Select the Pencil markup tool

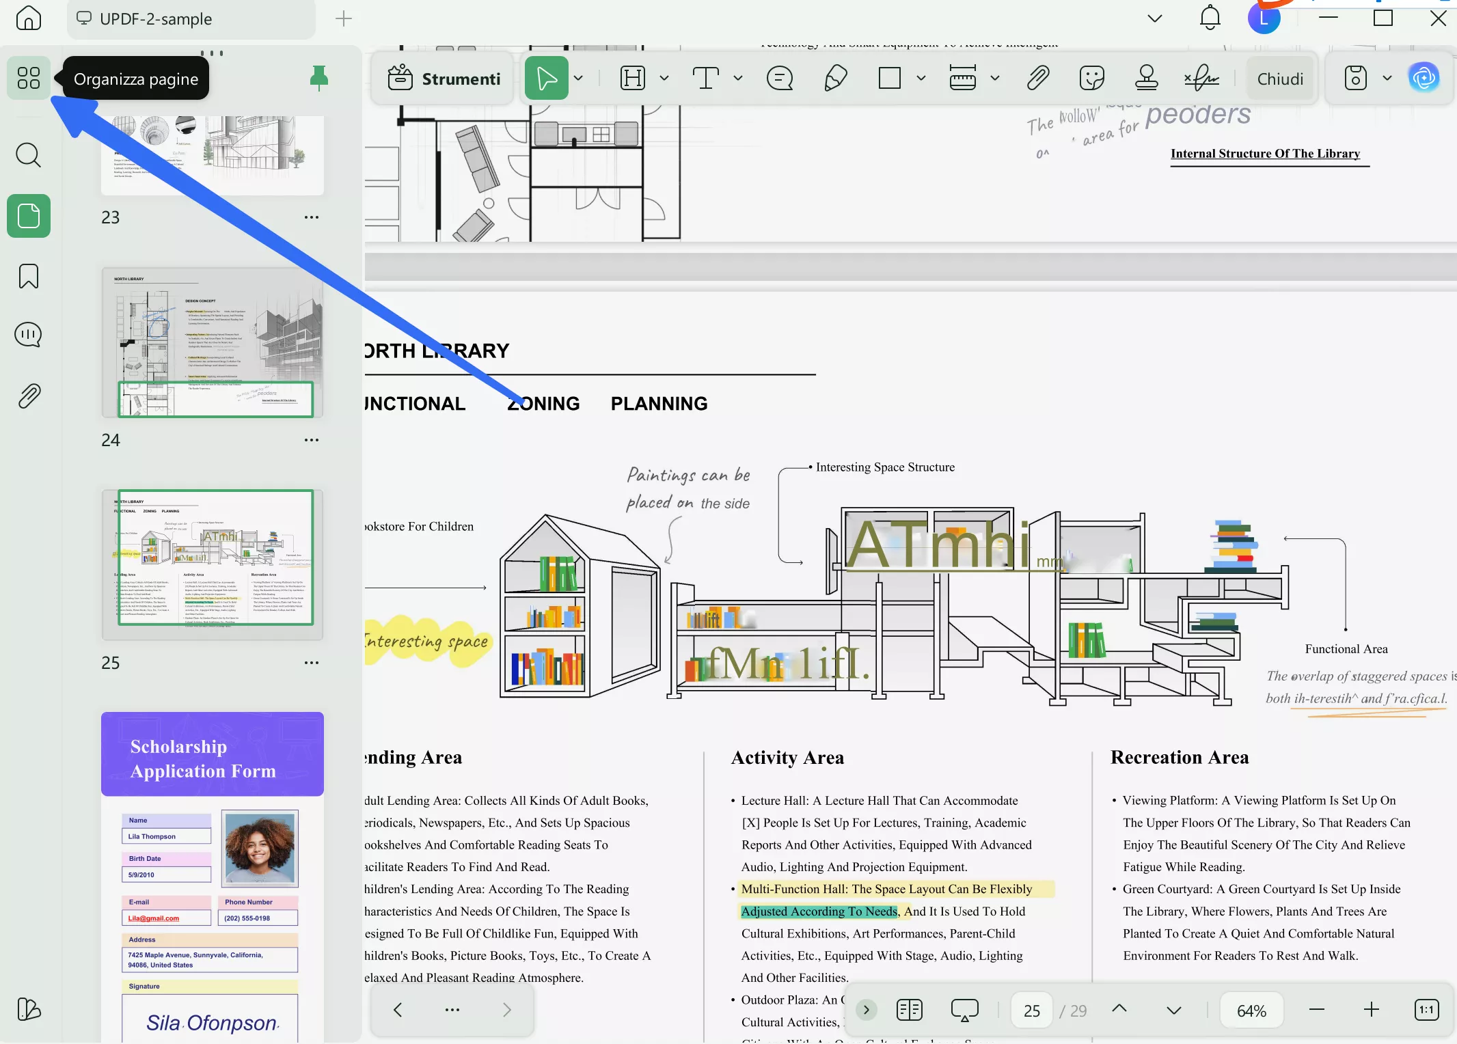coord(834,78)
